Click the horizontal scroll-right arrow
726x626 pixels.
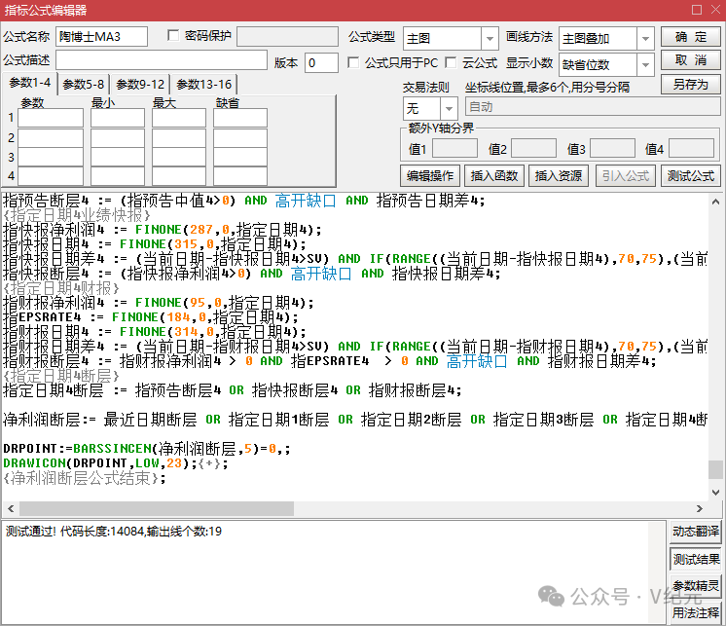pos(699,509)
